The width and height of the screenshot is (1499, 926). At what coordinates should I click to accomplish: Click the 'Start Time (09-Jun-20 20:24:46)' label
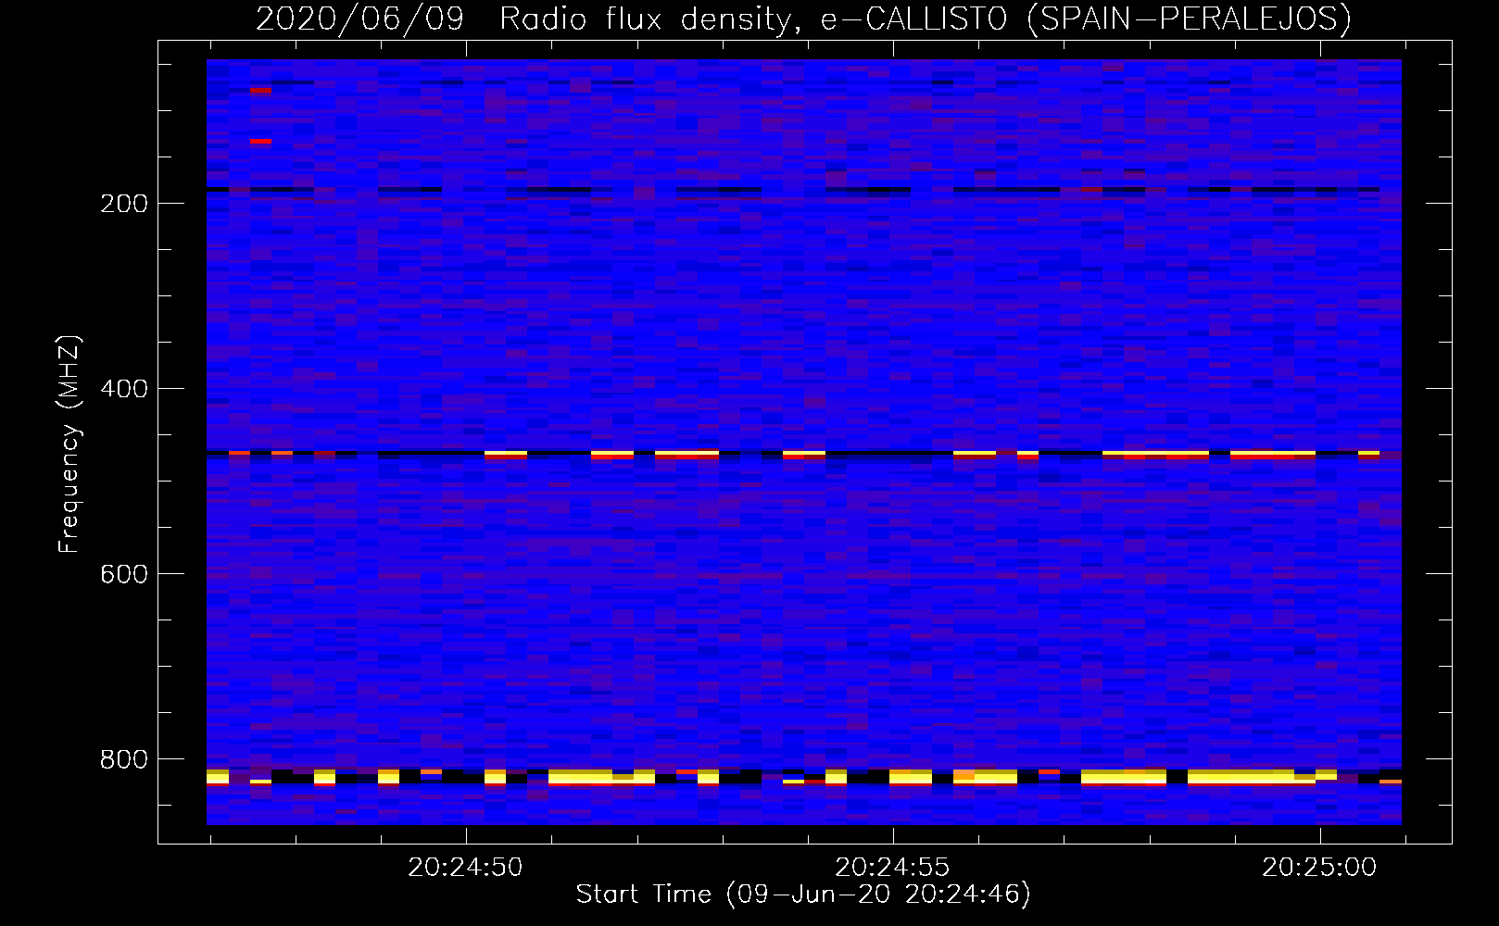tap(803, 895)
